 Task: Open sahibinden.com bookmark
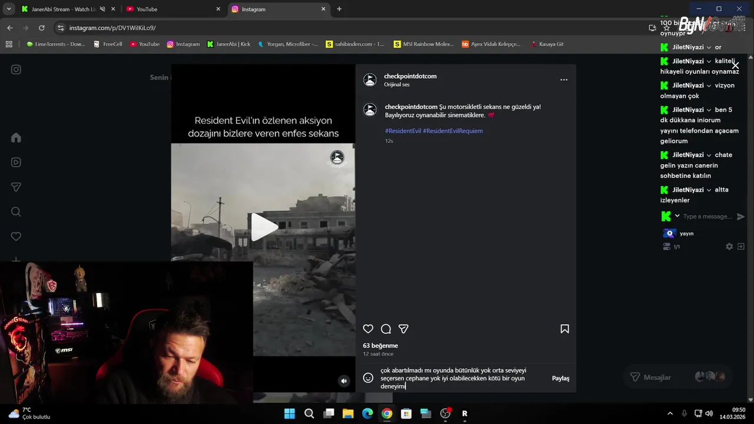(355, 44)
